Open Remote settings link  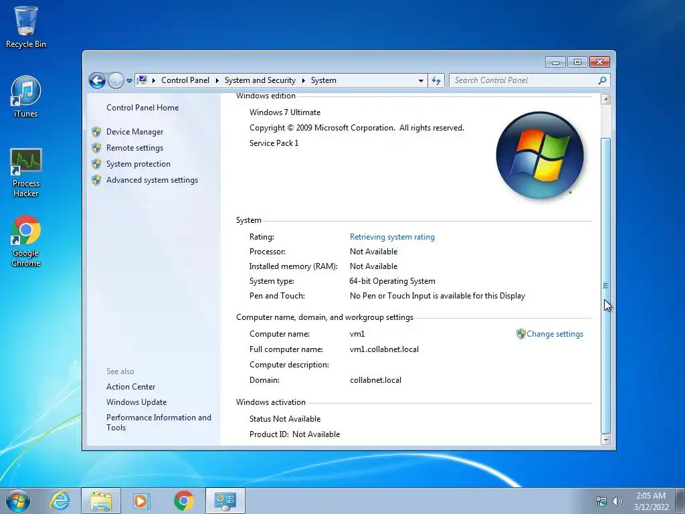pyautogui.click(x=134, y=148)
